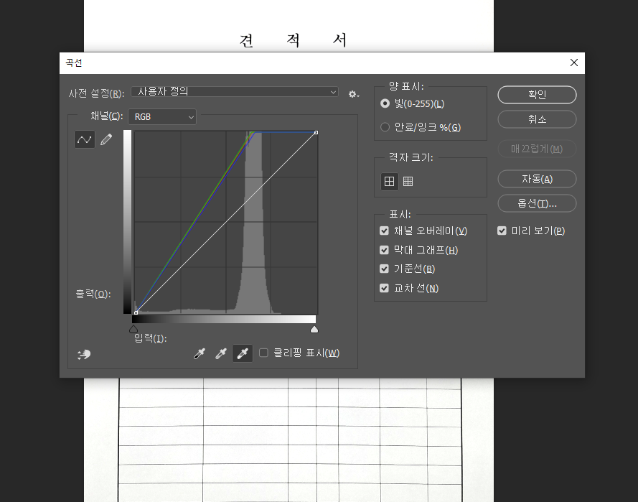
Task: Select the bottom-left curve control point
Action: coord(136,312)
